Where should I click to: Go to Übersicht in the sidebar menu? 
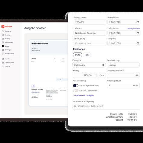pos(8,31)
